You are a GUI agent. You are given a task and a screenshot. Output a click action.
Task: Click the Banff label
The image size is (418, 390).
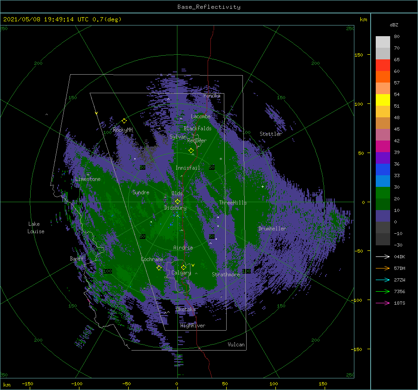[77, 259]
